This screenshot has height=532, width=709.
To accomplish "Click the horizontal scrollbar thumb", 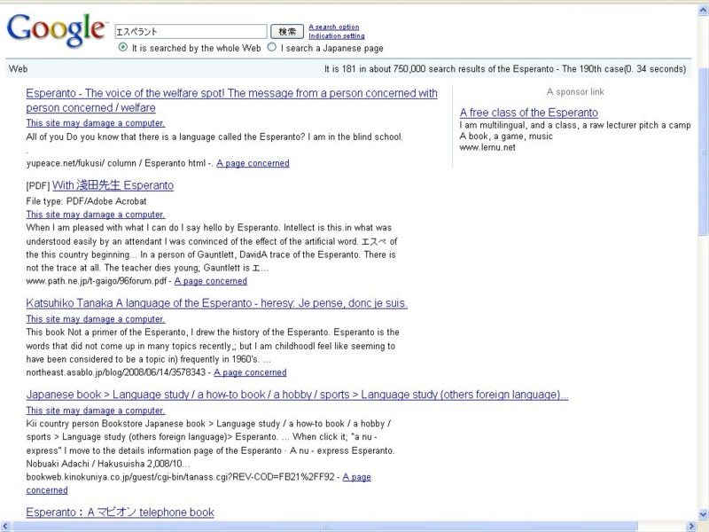I will [324, 527].
